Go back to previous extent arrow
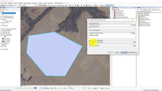The width and height of the screenshot is (162, 91). tap(66, 5)
